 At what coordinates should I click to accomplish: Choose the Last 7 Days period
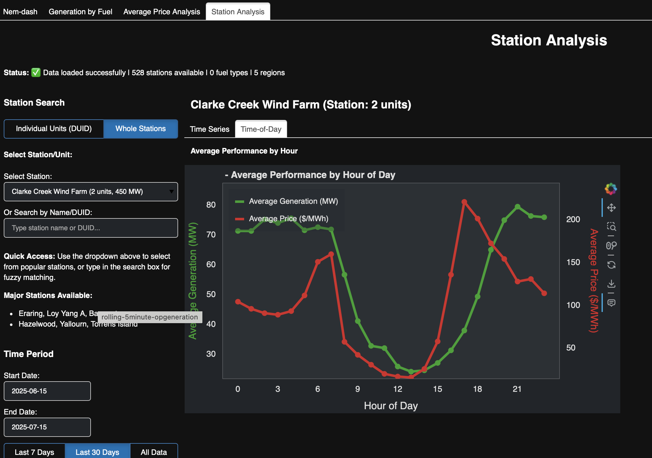coord(34,452)
